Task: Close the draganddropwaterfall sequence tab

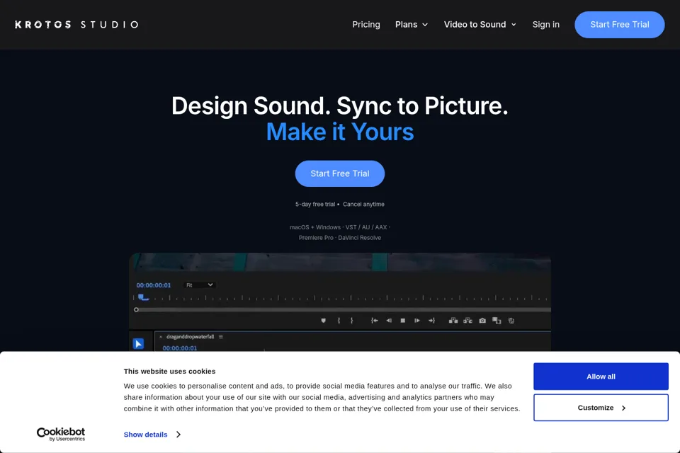Action: click(161, 337)
